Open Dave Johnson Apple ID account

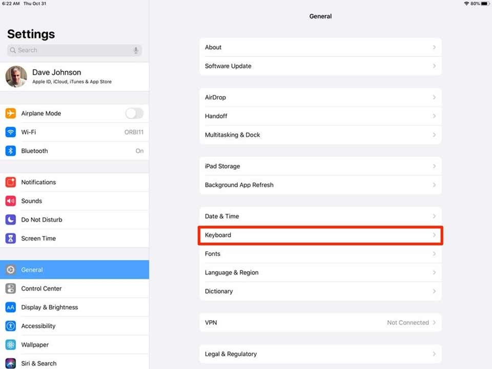74,76
